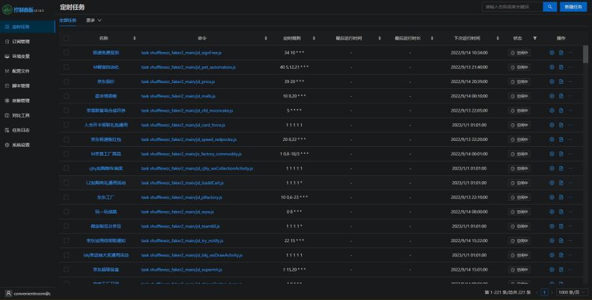592x300 pixels.
Task: Open more actions for the 玩一玩成就 task
Action: point(571,211)
